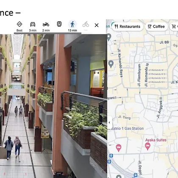Select walking directions, 13 min

72,26
